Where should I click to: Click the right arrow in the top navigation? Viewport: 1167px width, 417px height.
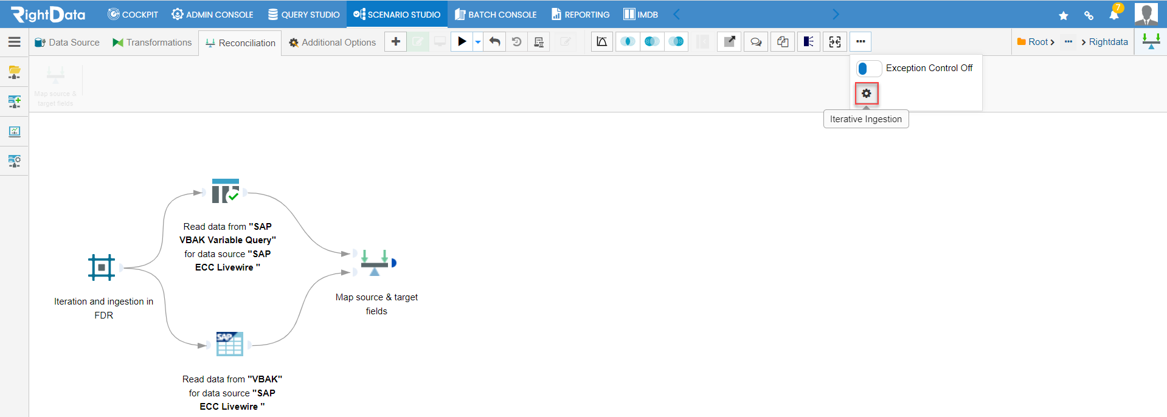point(836,14)
